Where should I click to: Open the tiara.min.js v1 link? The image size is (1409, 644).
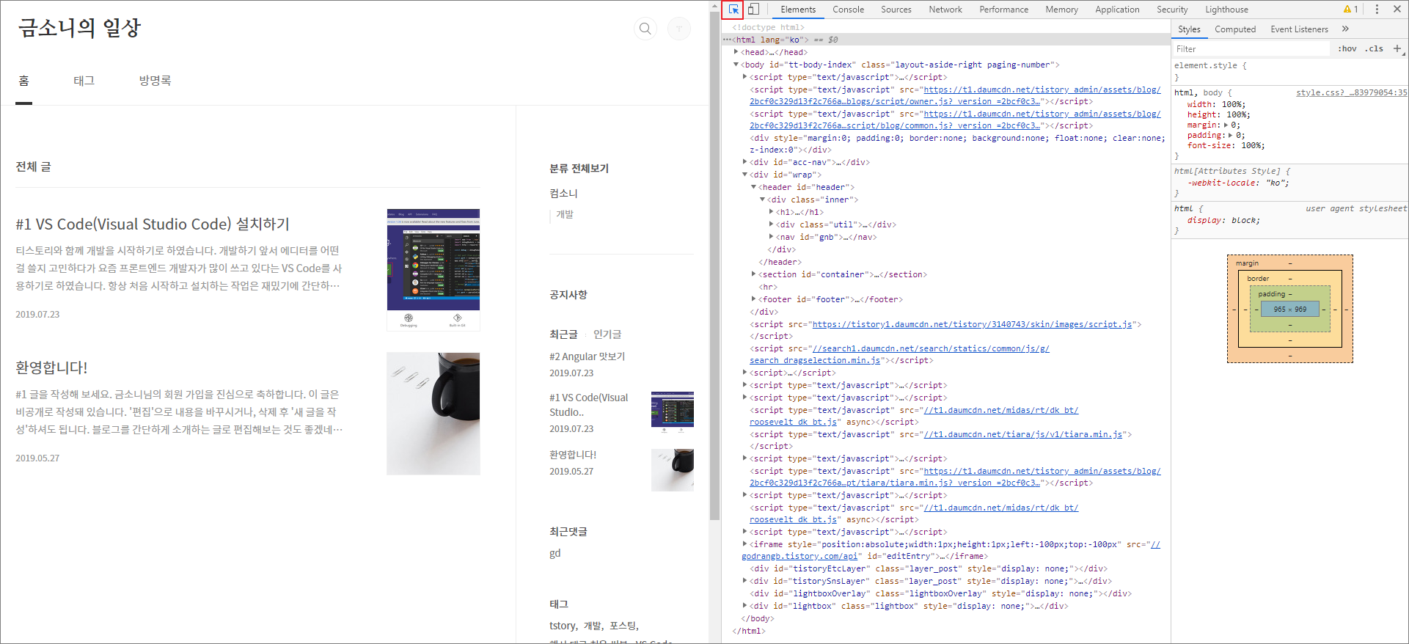pos(1023,434)
